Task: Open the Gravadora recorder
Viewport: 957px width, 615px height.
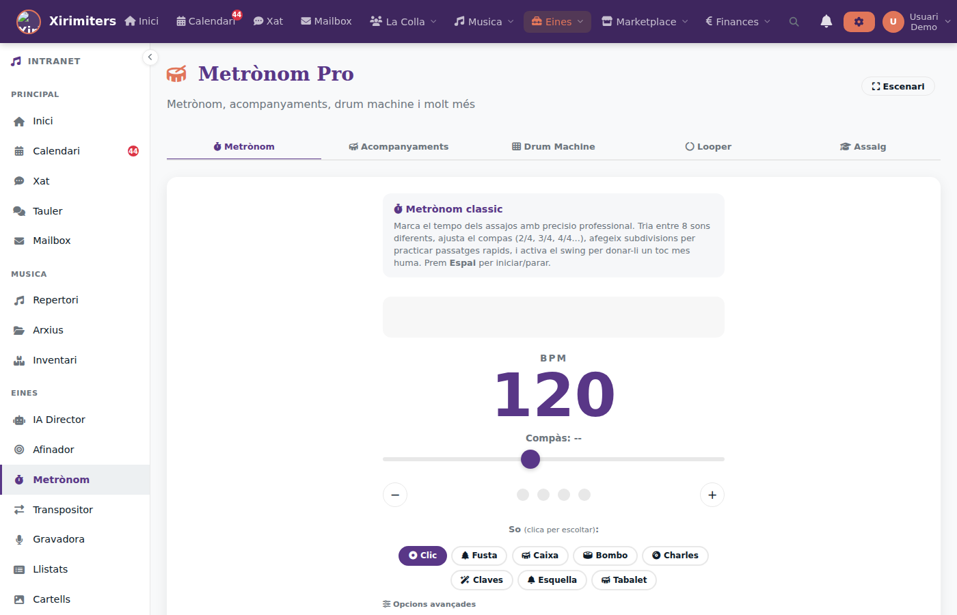Action: [x=58, y=539]
